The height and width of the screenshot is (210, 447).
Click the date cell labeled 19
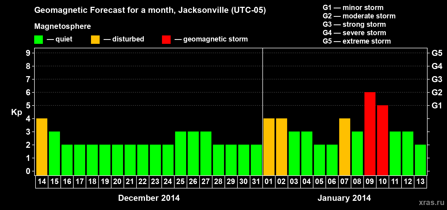pyautogui.click(x=105, y=182)
